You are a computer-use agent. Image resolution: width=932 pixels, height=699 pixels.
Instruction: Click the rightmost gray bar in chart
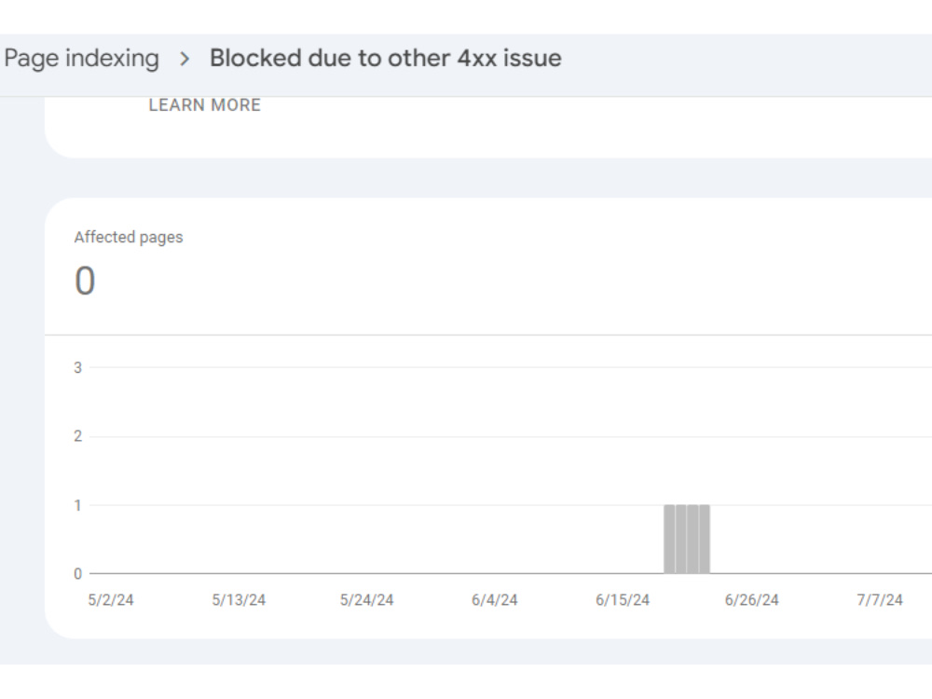tap(705, 539)
